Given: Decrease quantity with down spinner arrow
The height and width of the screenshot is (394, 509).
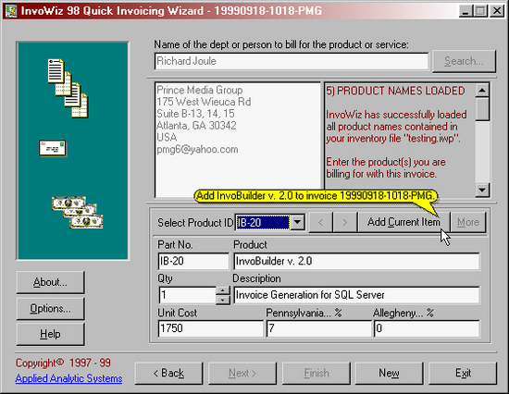Looking at the screenshot, I should pos(223,300).
